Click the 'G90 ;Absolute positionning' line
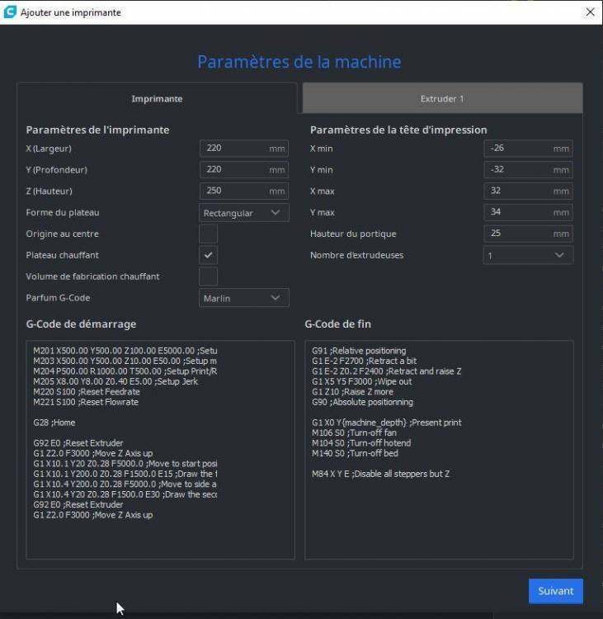The height and width of the screenshot is (619, 603). click(362, 402)
